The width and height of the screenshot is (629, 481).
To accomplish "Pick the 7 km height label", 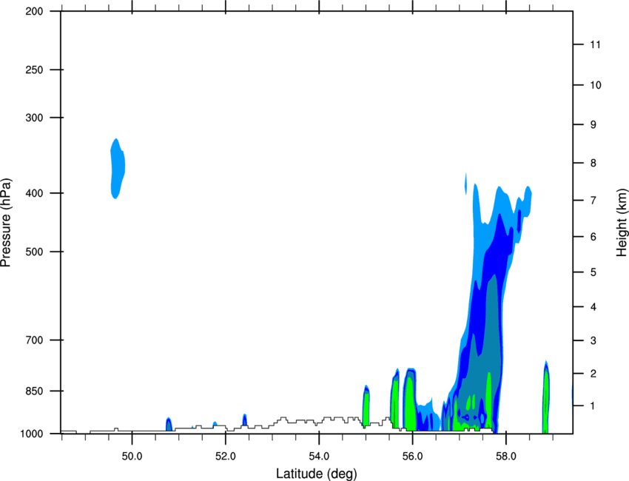I will click(x=593, y=200).
